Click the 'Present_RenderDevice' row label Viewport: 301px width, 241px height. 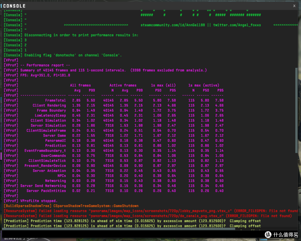click(x=45, y=166)
